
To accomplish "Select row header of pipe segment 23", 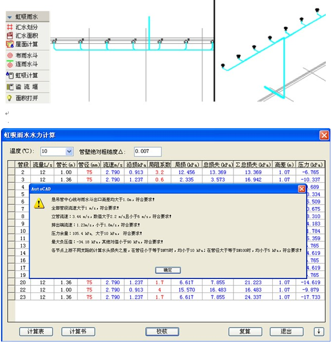I will pyautogui.click(x=11, y=297).
